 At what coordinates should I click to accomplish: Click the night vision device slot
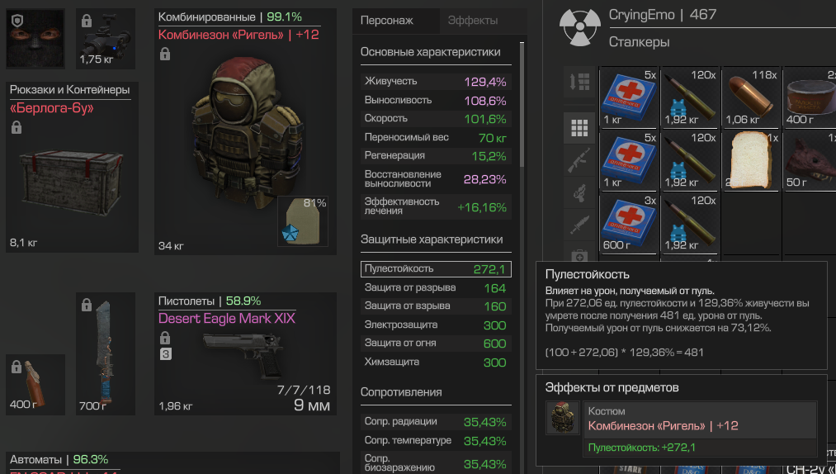(x=105, y=39)
